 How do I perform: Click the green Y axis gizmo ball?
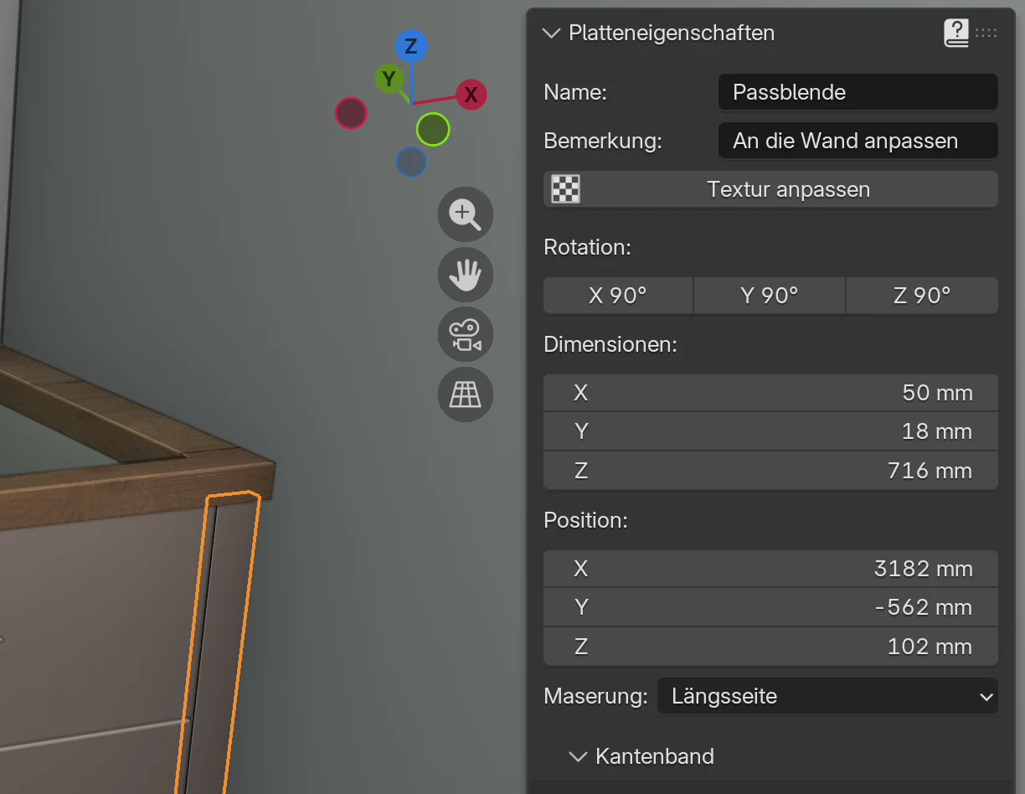pyautogui.click(x=389, y=79)
